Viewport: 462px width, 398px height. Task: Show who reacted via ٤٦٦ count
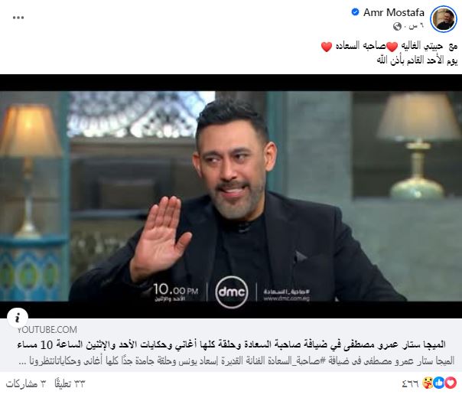coord(410,383)
